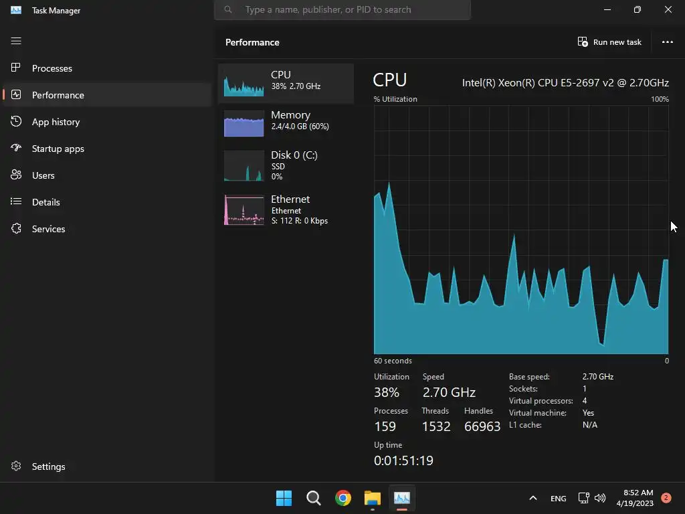This screenshot has width=685, height=514.
Task: Click the Threads count 1532
Action: (435, 426)
